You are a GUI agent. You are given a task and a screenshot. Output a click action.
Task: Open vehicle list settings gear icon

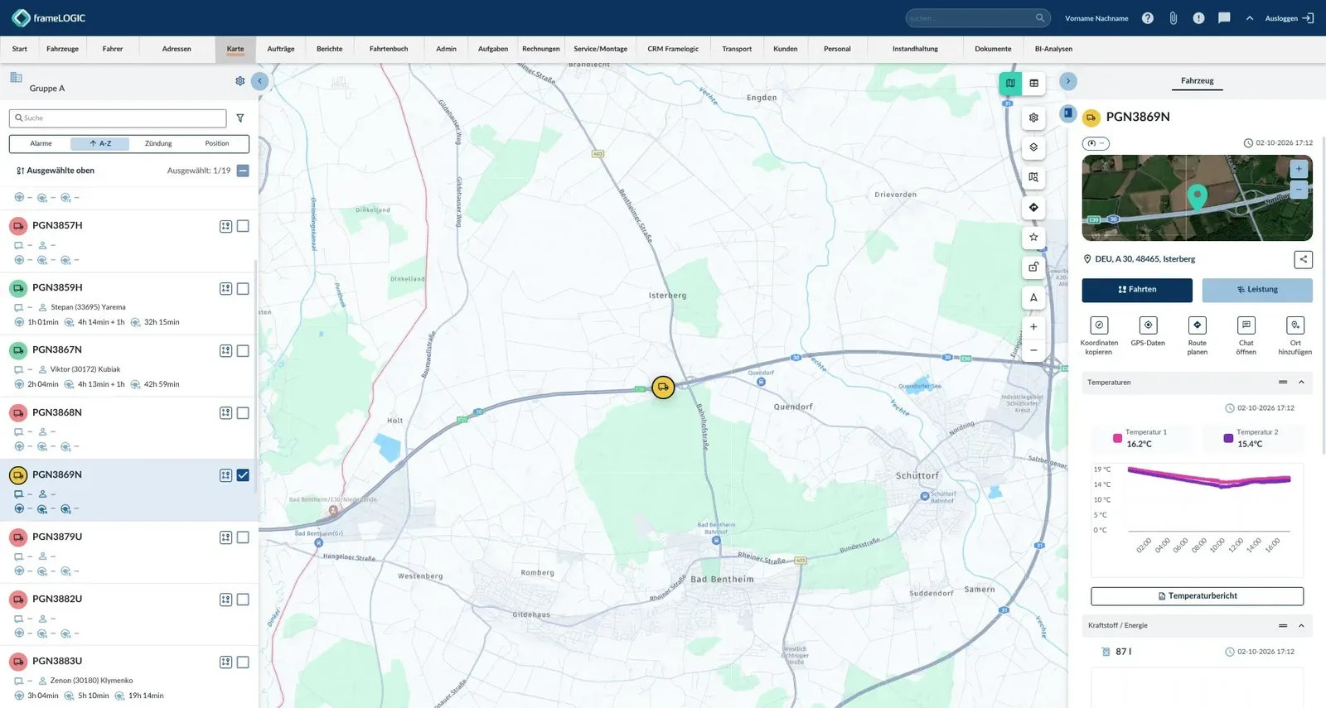(x=240, y=81)
